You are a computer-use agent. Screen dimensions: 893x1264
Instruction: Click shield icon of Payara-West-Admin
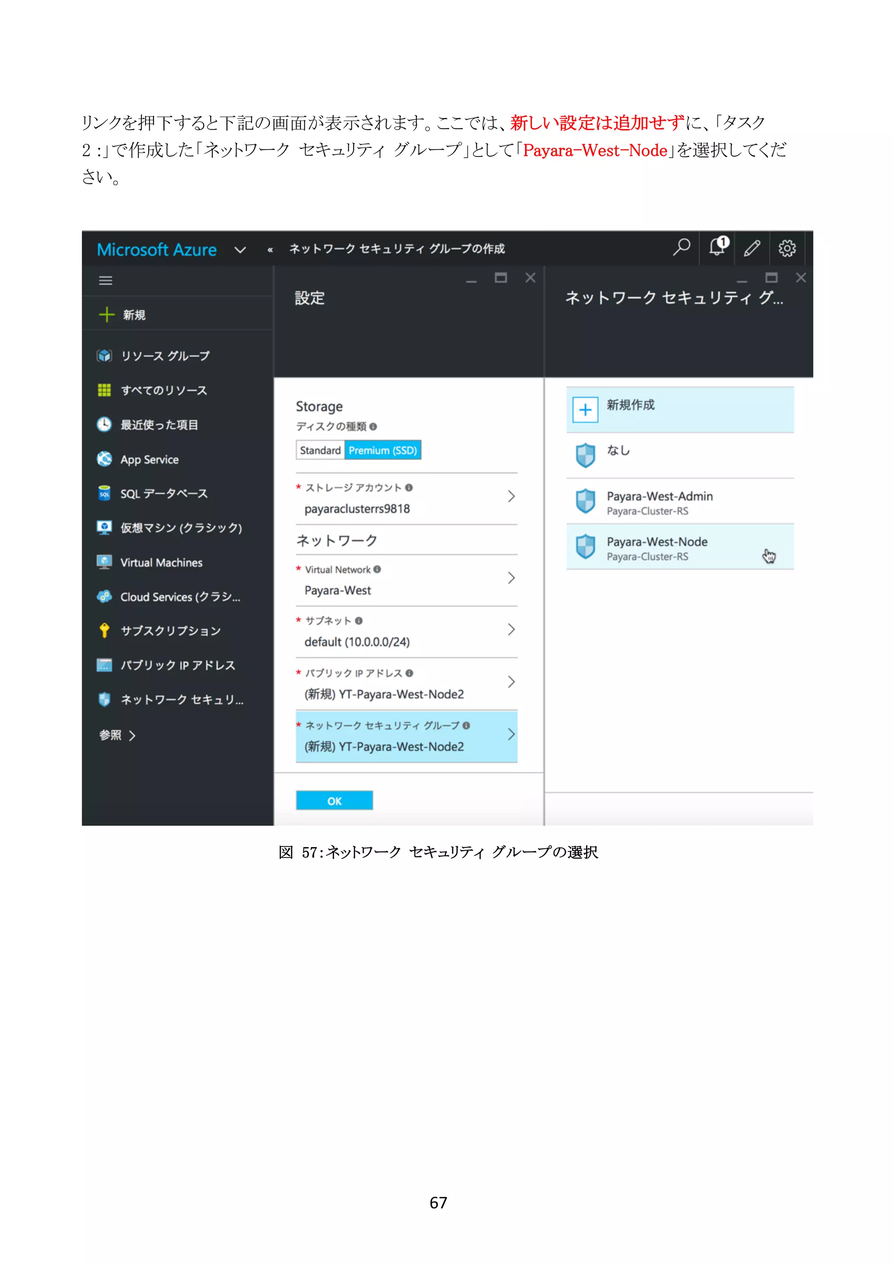586,501
